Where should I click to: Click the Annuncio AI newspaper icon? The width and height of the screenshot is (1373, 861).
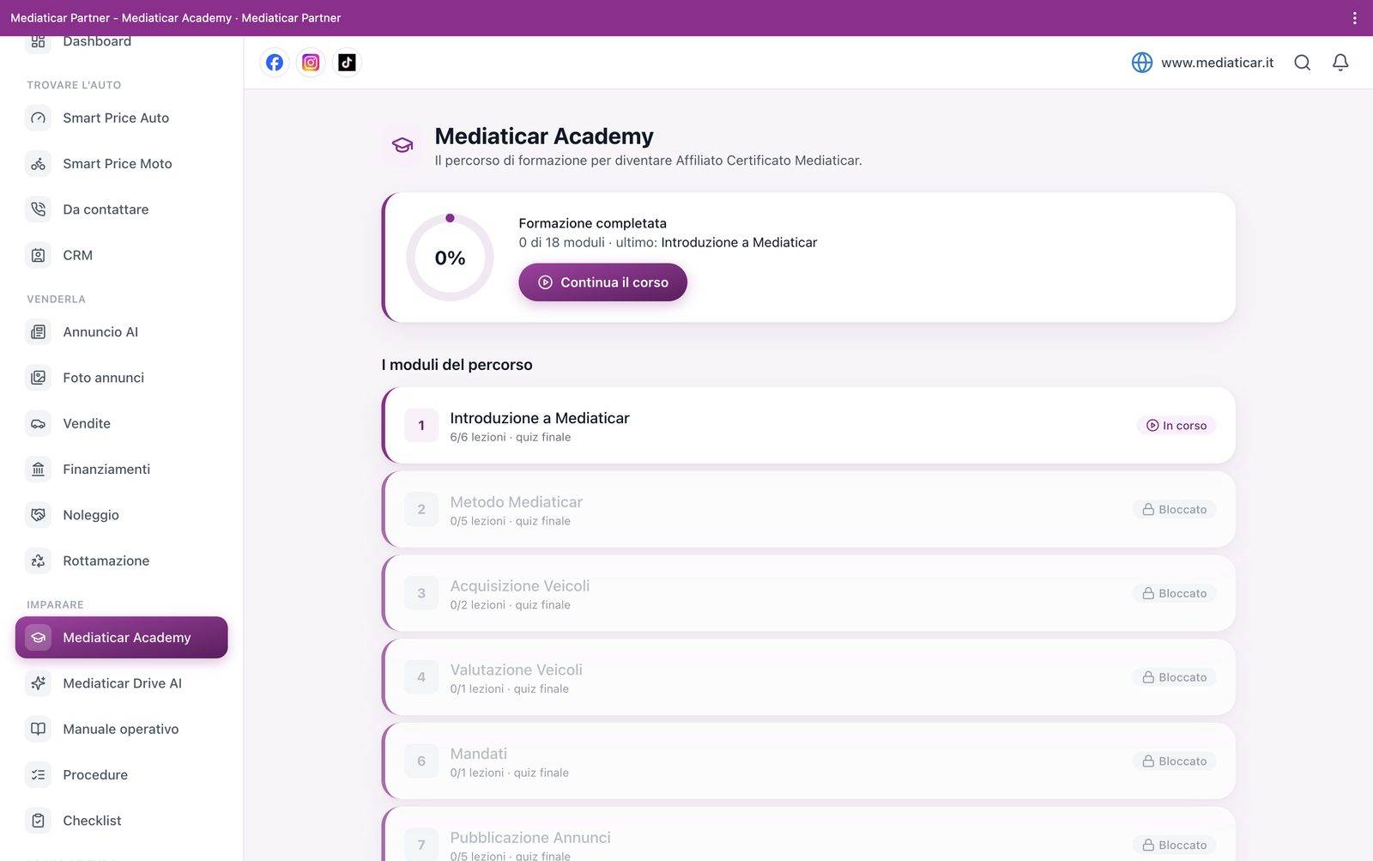click(39, 332)
